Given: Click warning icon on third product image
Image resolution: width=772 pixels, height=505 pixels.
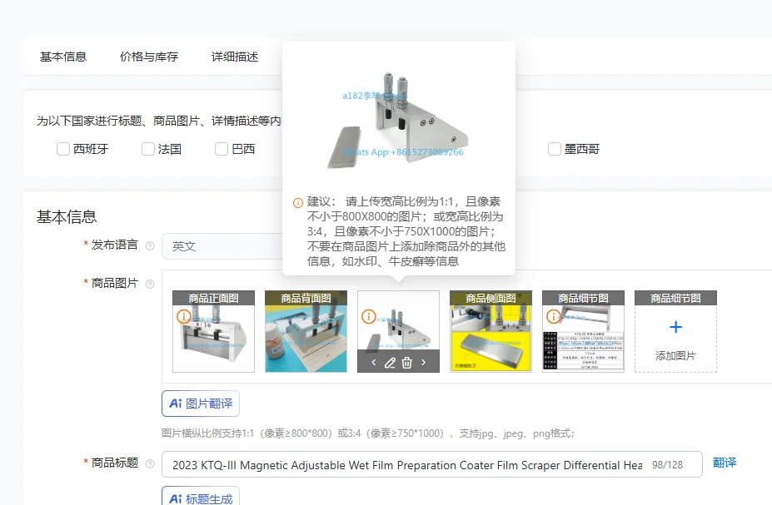Looking at the screenshot, I should coord(369,316).
